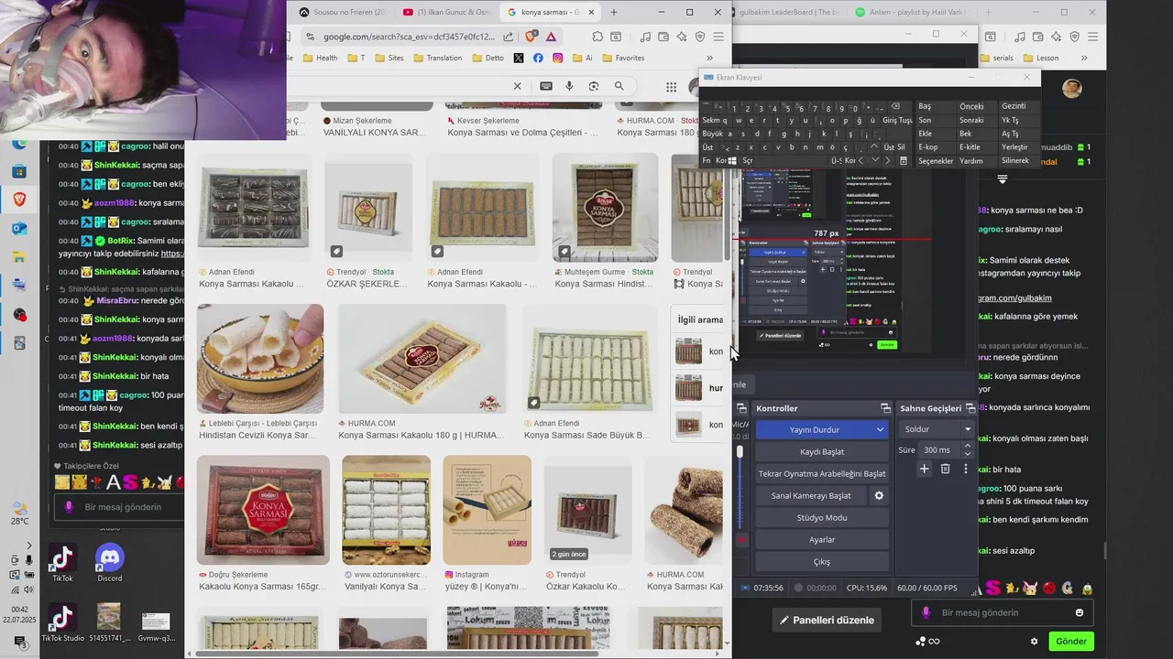Open the Soldur transition dropdown
This screenshot has height=659, width=1173.
[937, 429]
